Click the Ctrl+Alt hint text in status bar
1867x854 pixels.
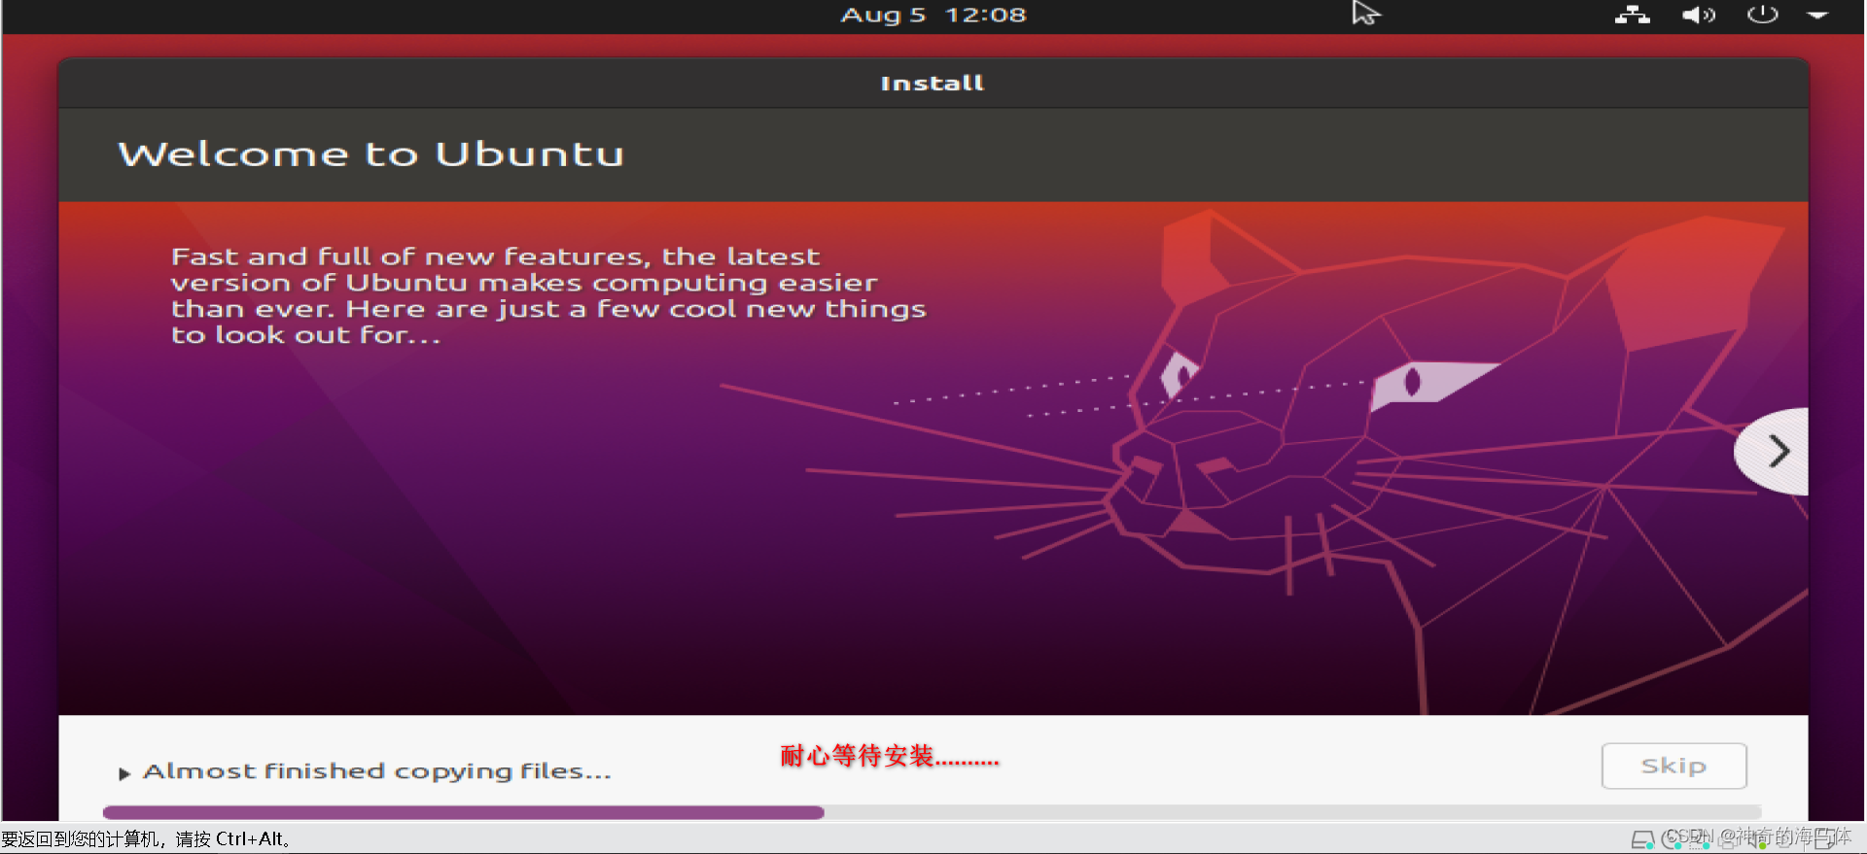[x=146, y=838]
